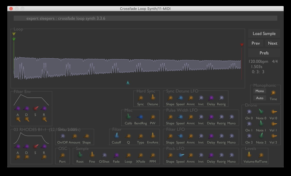
Task: Toggle the Pulse Width LFO Invt knob
Action: [x=201, y=117]
